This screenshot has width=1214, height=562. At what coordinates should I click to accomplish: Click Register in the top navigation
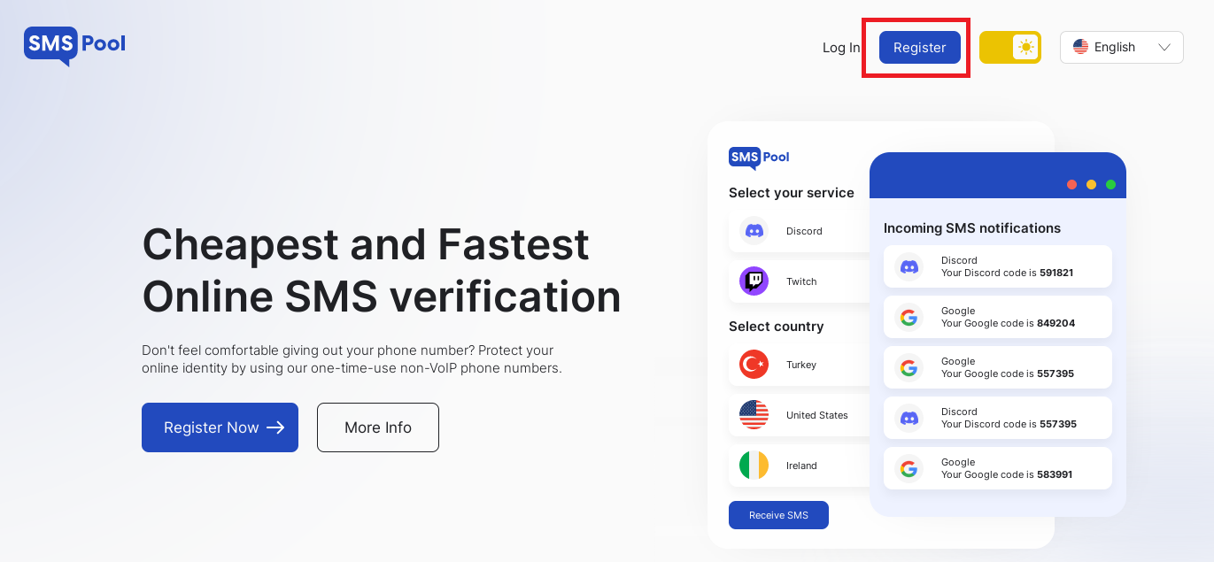(920, 47)
